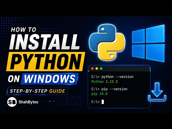
Task: Click the 'python --version' command line
Action: 112,77
